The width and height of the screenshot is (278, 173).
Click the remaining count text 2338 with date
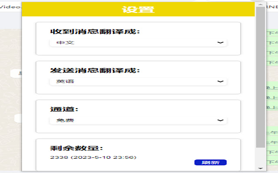coord(93,157)
